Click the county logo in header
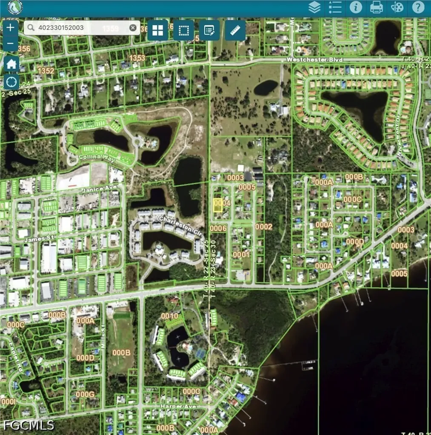Image resolution: width=431 pixels, height=435 pixels. (x=15, y=7)
